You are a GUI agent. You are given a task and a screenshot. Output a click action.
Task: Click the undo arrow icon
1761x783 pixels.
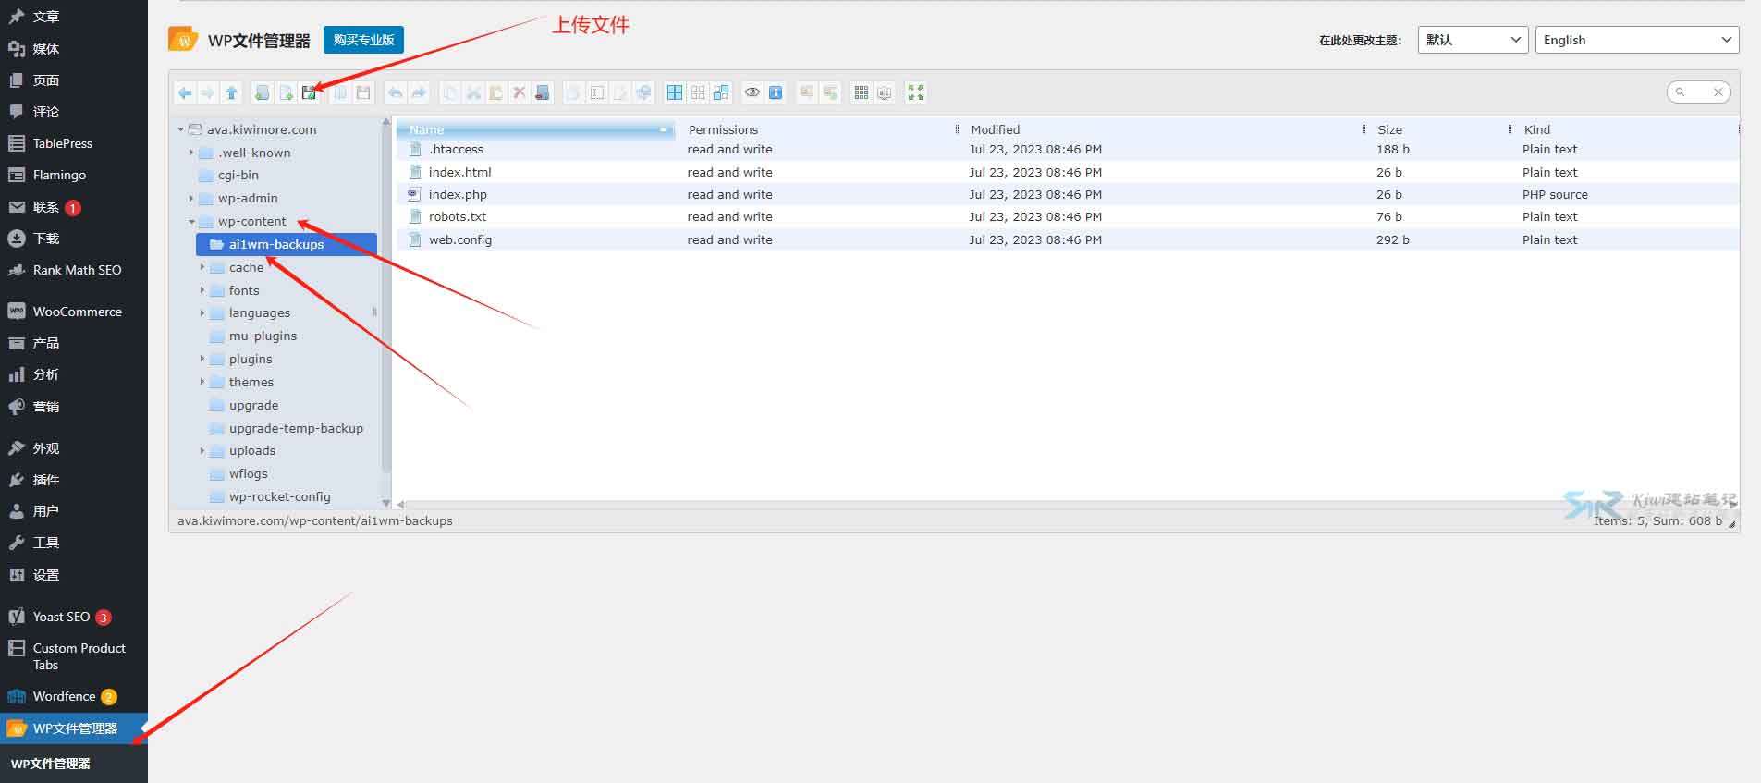pos(396,92)
